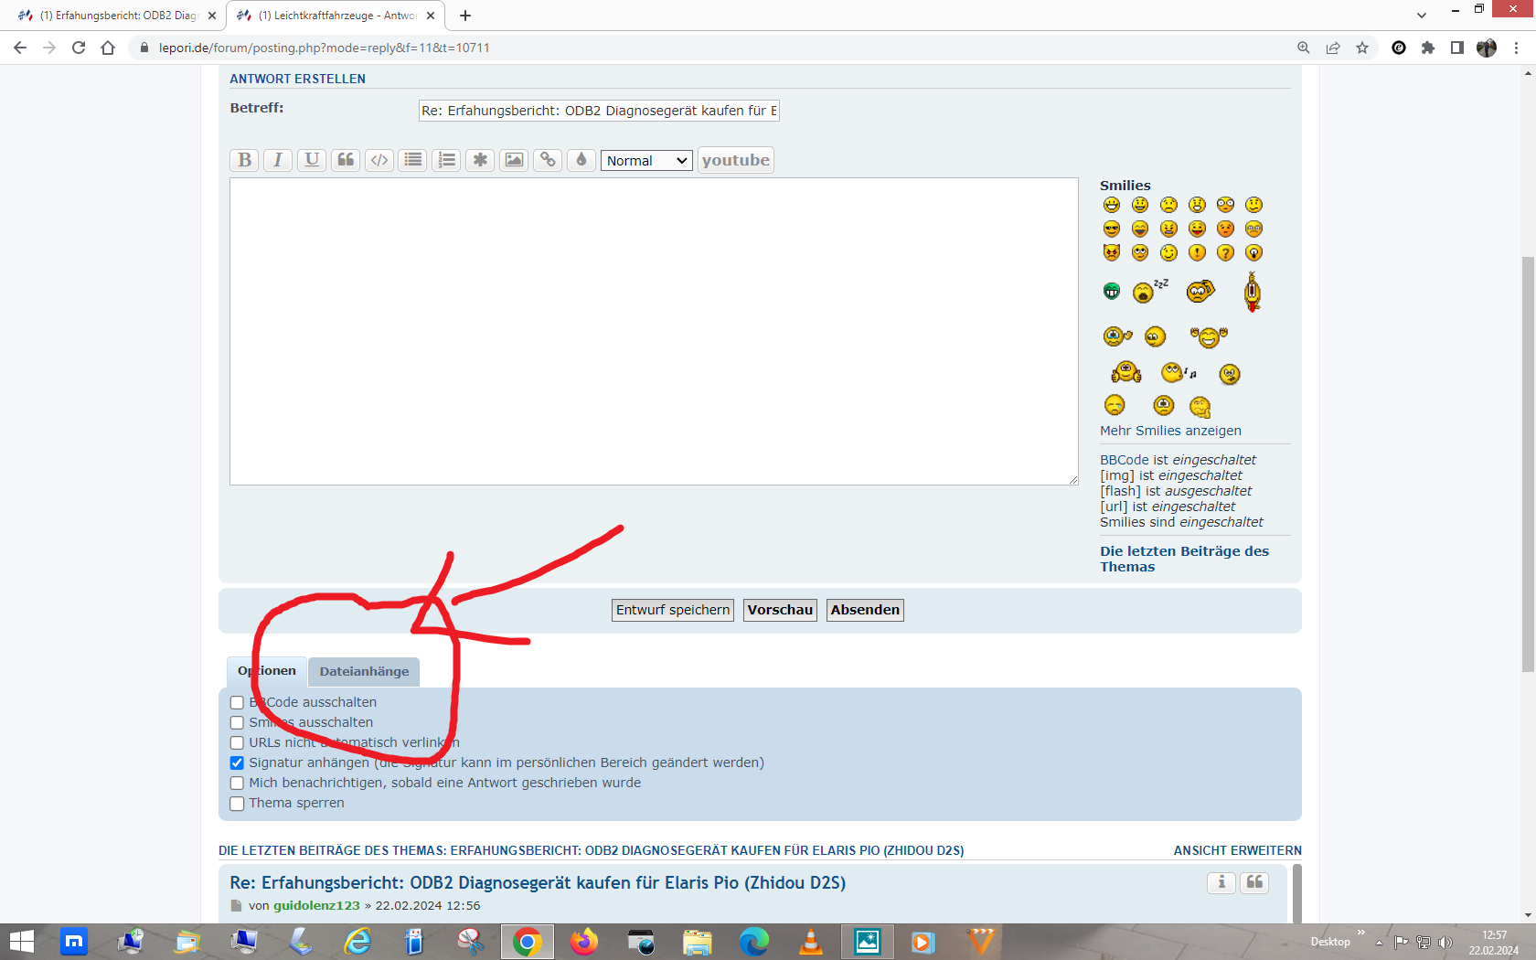The width and height of the screenshot is (1536, 960).
Task: Select the Italic formatting icon
Action: point(277,160)
